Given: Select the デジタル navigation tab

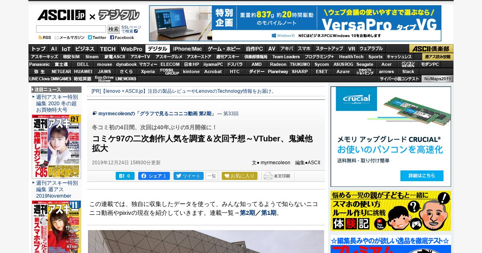Looking at the screenshot, I should pyautogui.click(x=157, y=49).
